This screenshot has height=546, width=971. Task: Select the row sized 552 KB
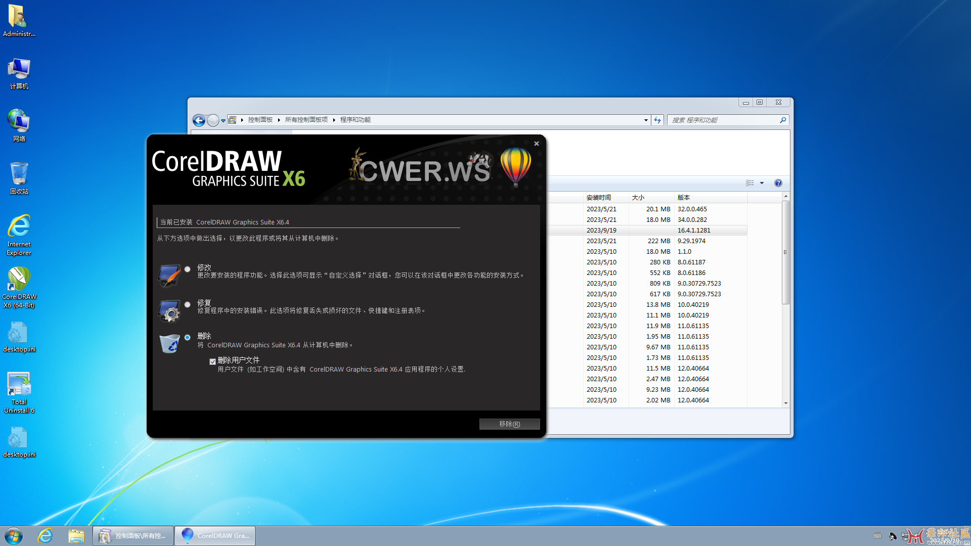point(647,272)
